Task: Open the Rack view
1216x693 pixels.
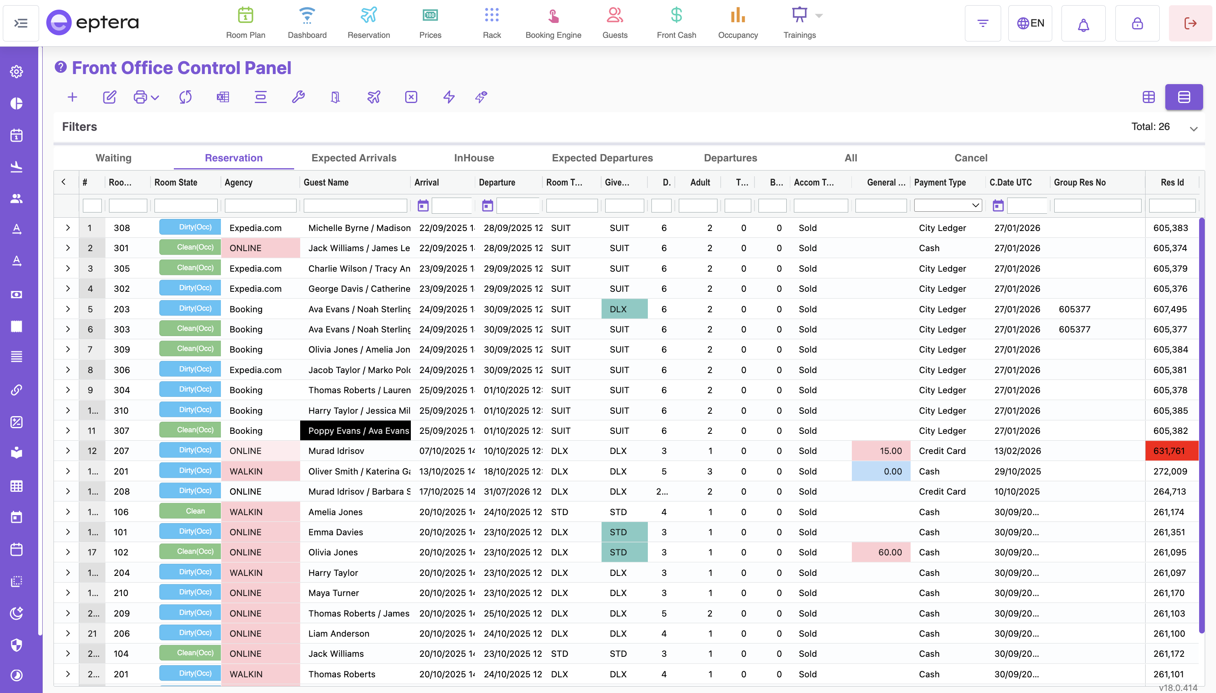Action: [491, 23]
